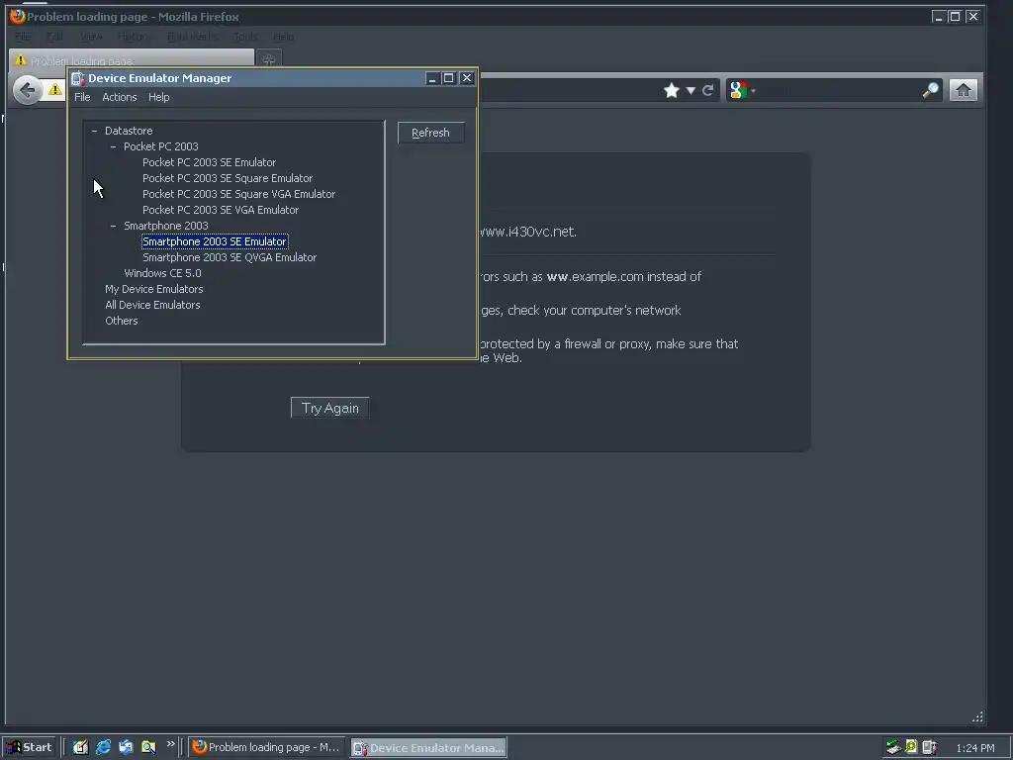Select the Windows CE 5.0 node
Screen dimensions: 1013x760
click(x=163, y=273)
